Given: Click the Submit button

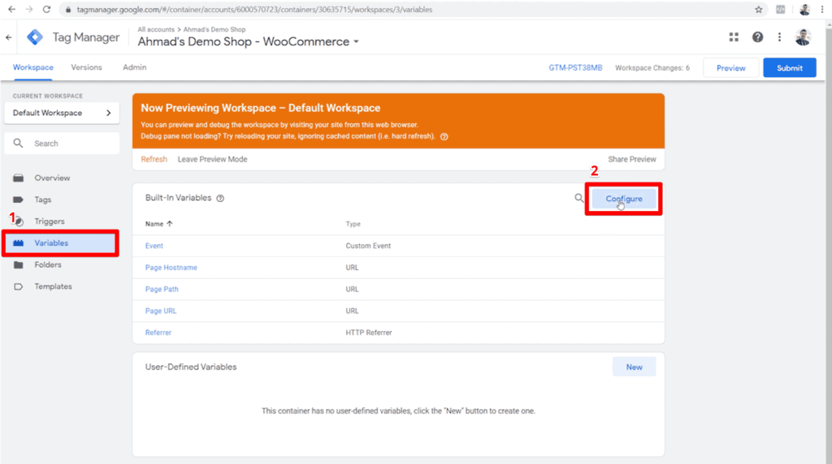Looking at the screenshot, I should (x=790, y=68).
